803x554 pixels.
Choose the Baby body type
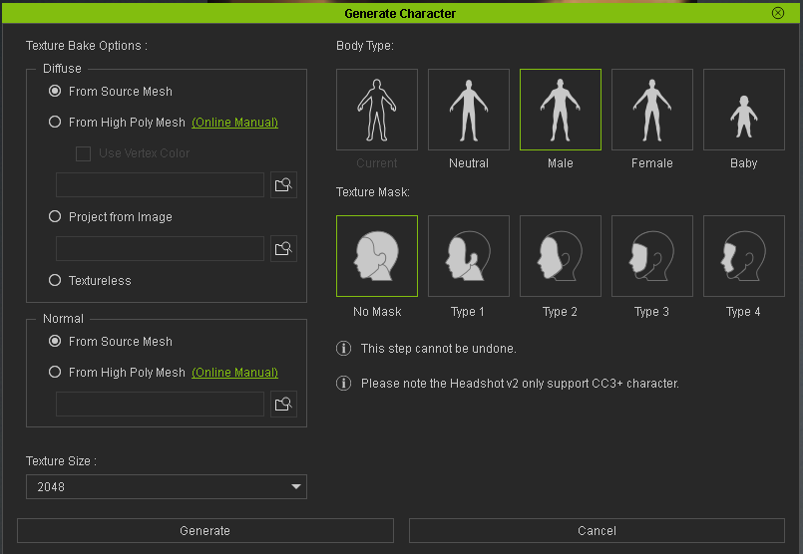(x=743, y=110)
